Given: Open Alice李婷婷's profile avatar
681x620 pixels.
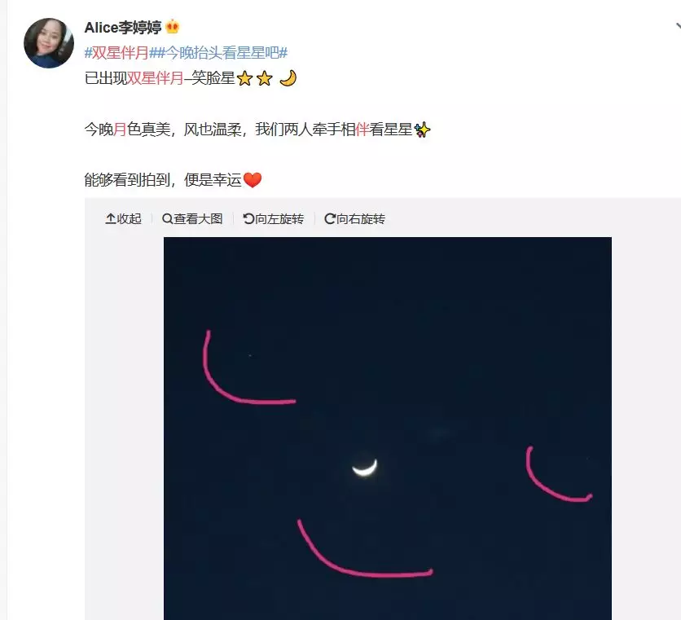Looking at the screenshot, I should [x=49, y=42].
